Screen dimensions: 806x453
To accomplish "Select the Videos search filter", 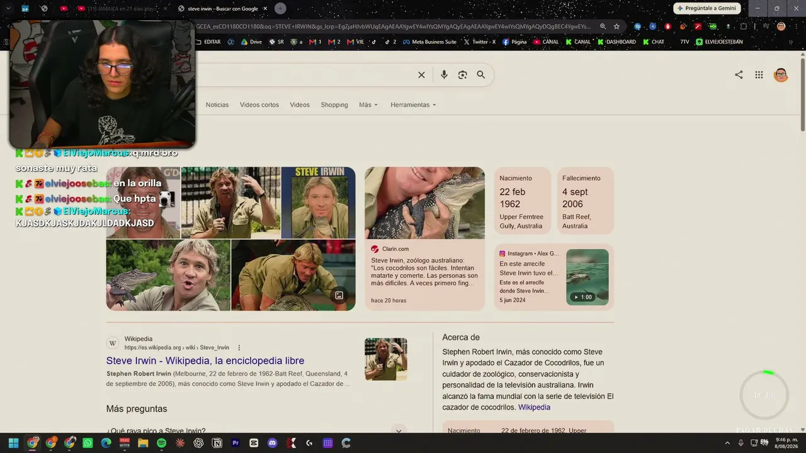I will point(300,105).
